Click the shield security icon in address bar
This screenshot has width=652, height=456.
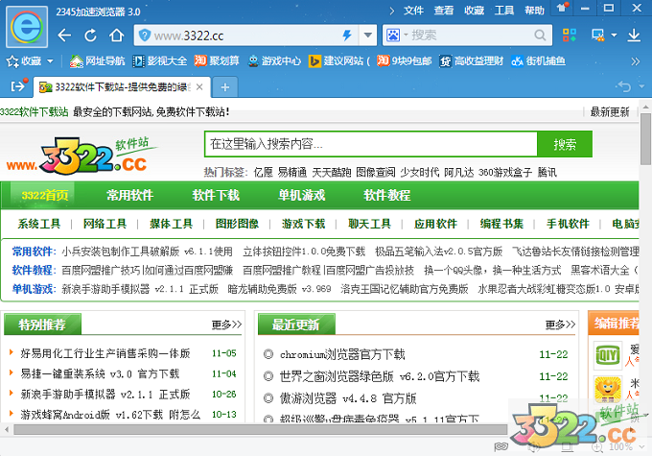(x=144, y=35)
